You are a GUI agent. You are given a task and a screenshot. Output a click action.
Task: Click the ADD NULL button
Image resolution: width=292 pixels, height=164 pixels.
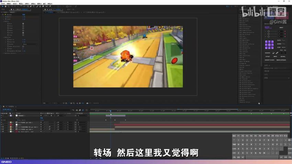pyautogui.click(x=283, y=57)
